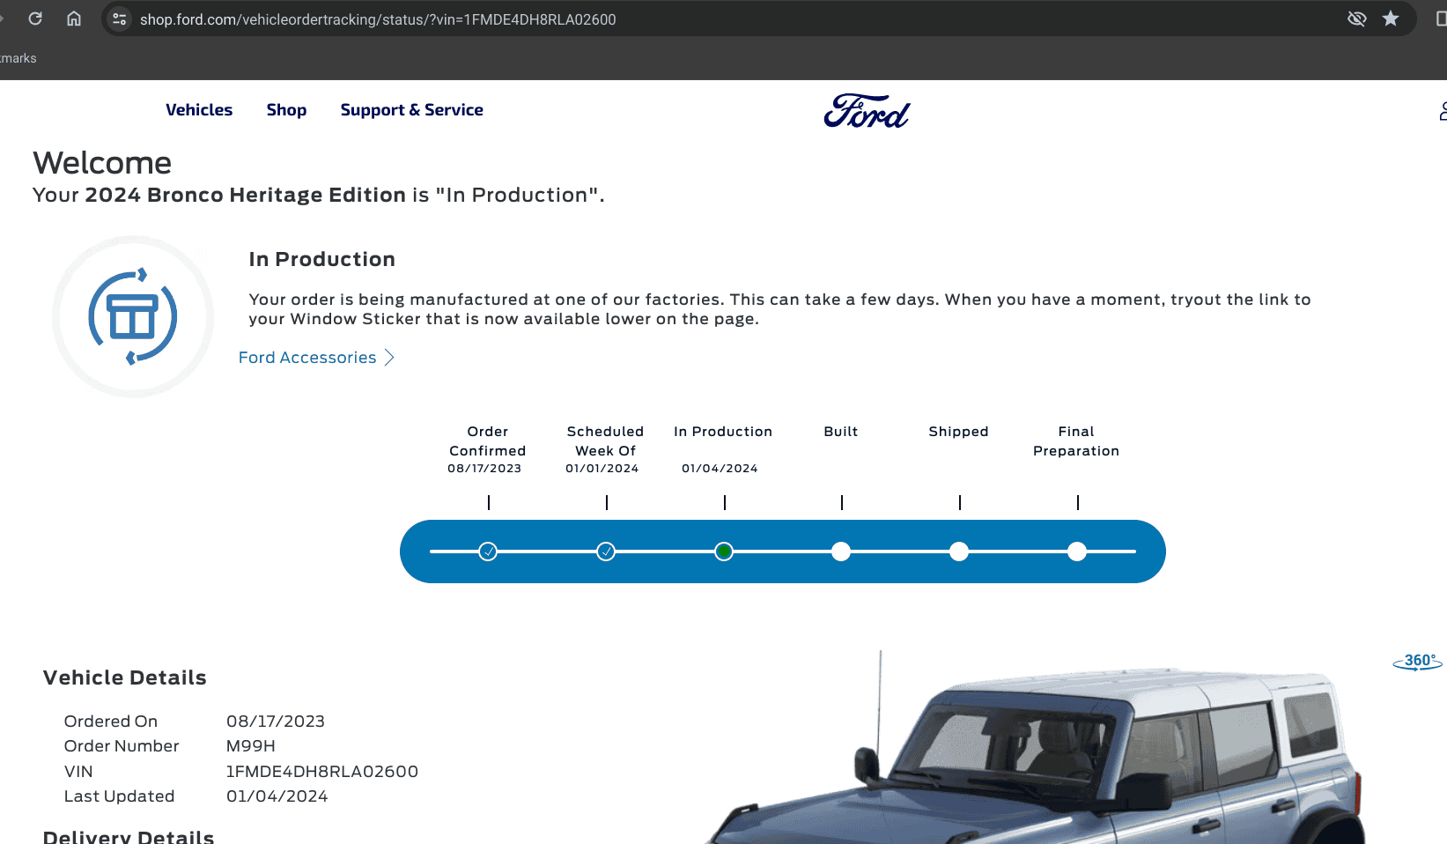Click the Delivery Details heading
Screen dimensions: 1447x844
[x=129, y=836]
